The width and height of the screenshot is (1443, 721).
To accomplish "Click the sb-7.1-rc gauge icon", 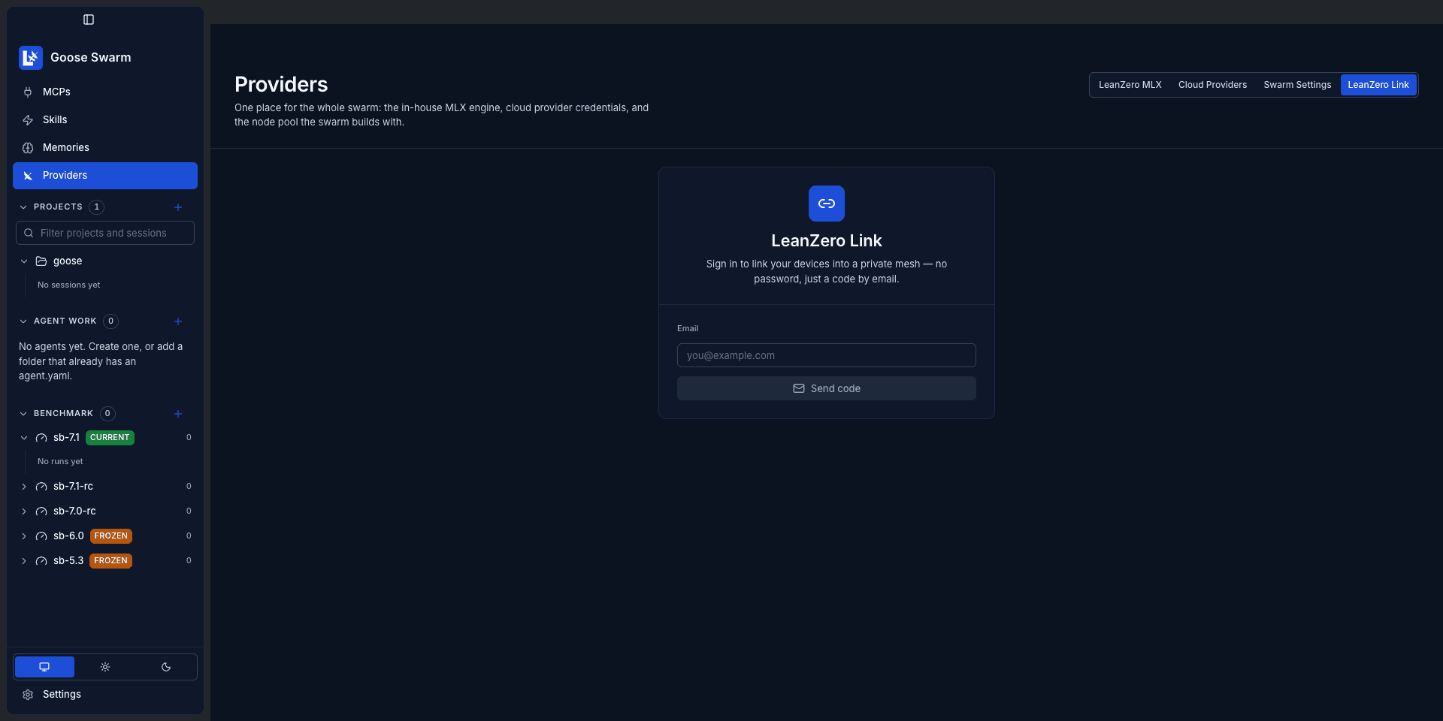I will [x=41, y=487].
